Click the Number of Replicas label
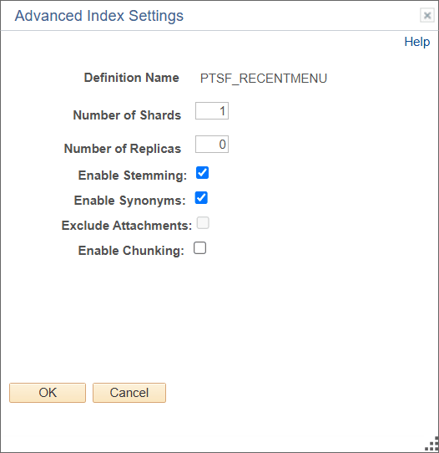Viewport: 439px width, 453px height. [x=123, y=149]
